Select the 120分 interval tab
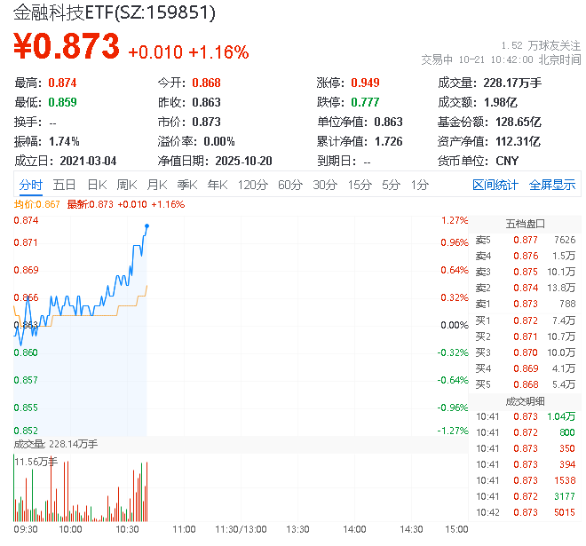 253,185
